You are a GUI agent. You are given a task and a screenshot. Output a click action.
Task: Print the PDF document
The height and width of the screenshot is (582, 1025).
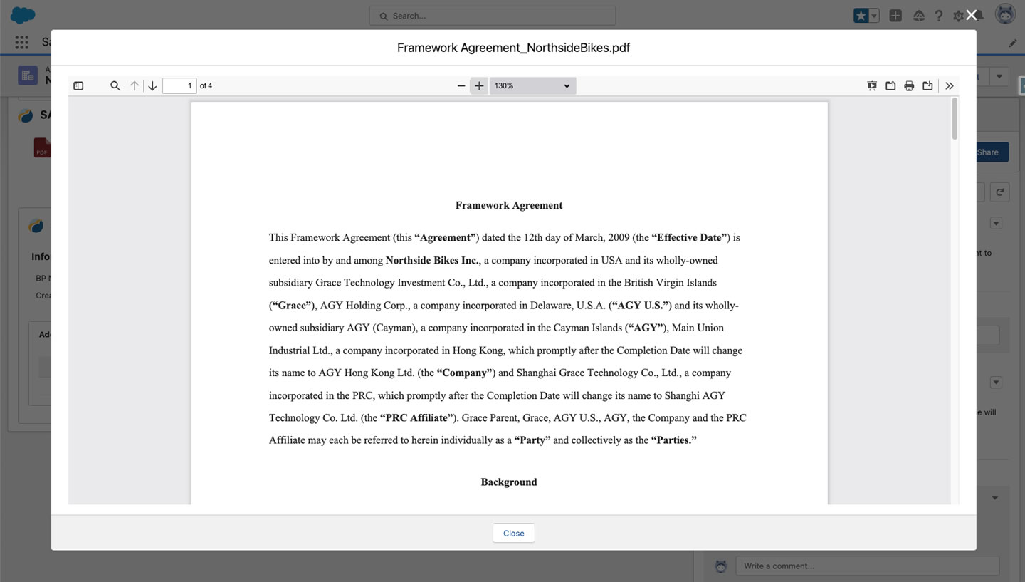tap(909, 85)
